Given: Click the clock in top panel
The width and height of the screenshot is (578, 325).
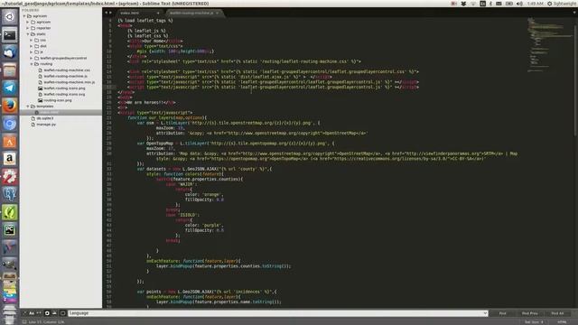Looking at the screenshot, I should pyautogui.click(x=535, y=4).
